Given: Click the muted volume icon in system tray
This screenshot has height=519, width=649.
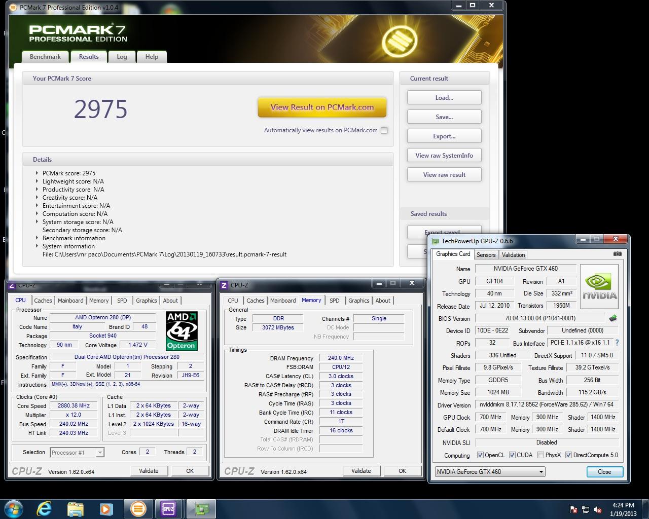Looking at the screenshot, I should (598, 510).
